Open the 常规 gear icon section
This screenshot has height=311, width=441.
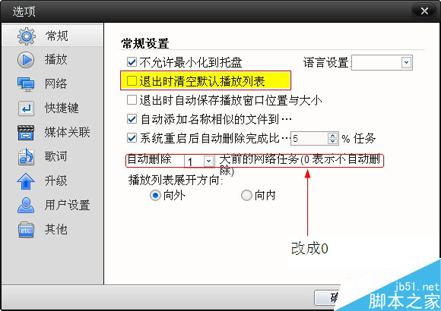(x=27, y=36)
